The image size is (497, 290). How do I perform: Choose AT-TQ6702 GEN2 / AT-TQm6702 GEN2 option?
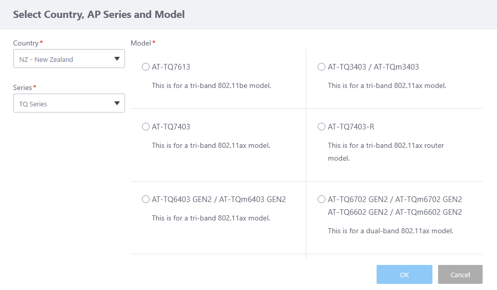coord(321,199)
